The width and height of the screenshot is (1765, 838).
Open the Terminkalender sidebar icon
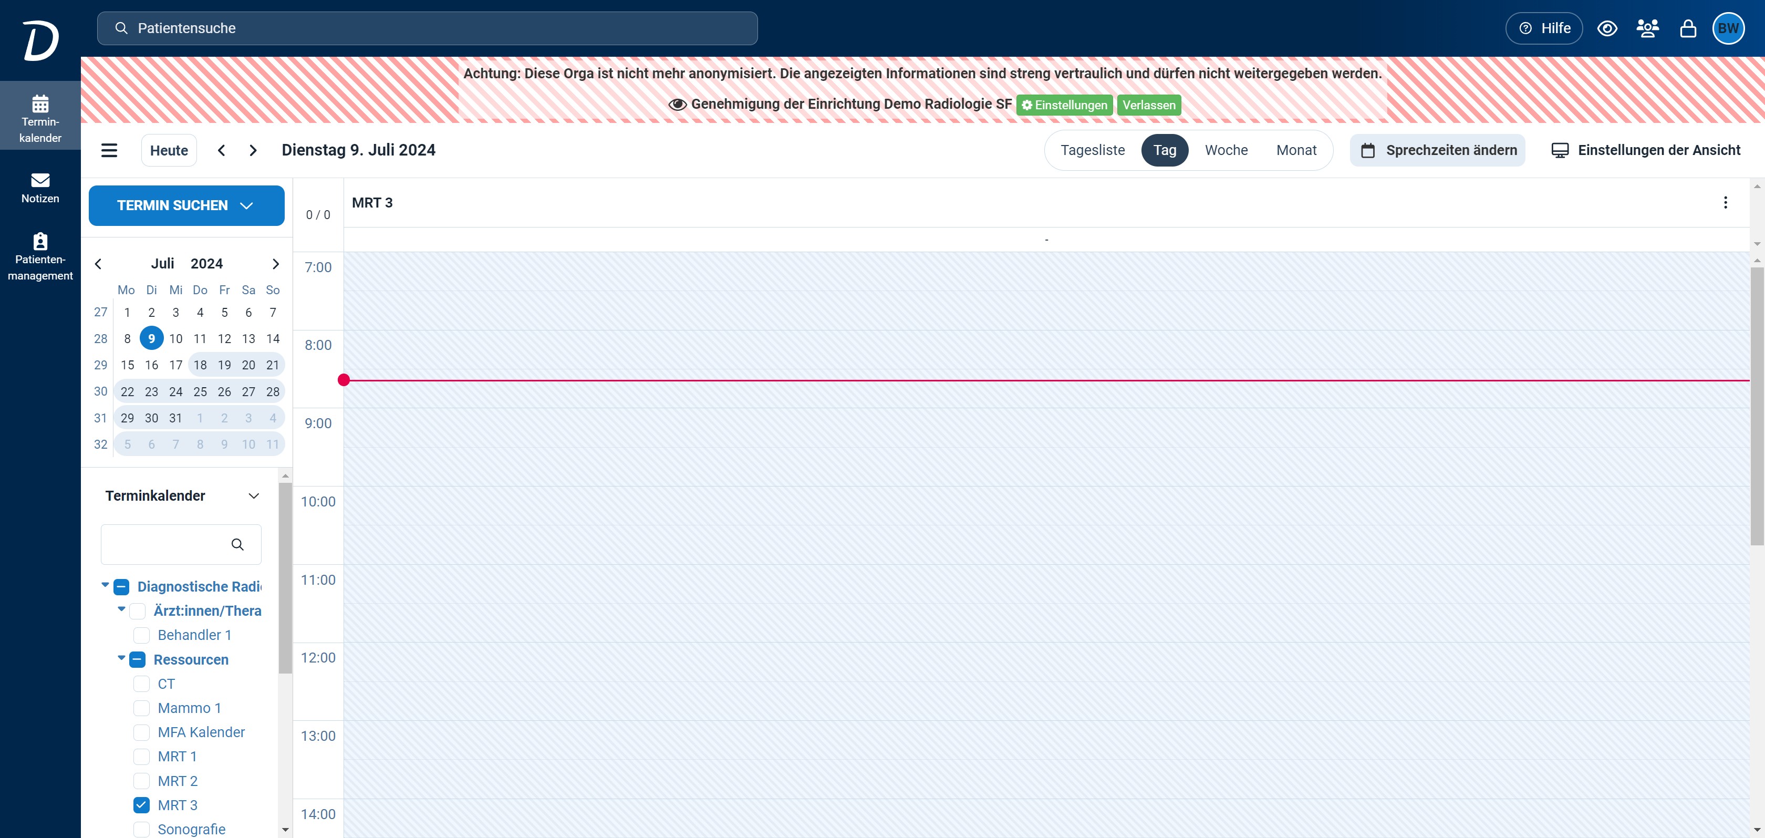tap(40, 105)
